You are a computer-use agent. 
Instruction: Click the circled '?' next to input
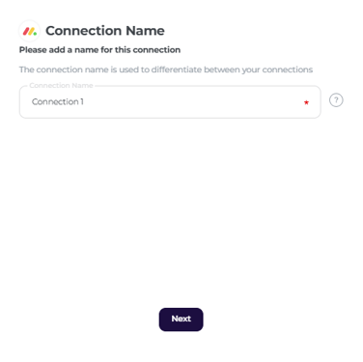click(x=336, y=100)
